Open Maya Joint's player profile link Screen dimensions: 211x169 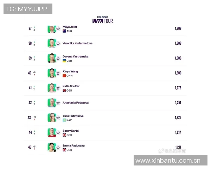[70, 27]
